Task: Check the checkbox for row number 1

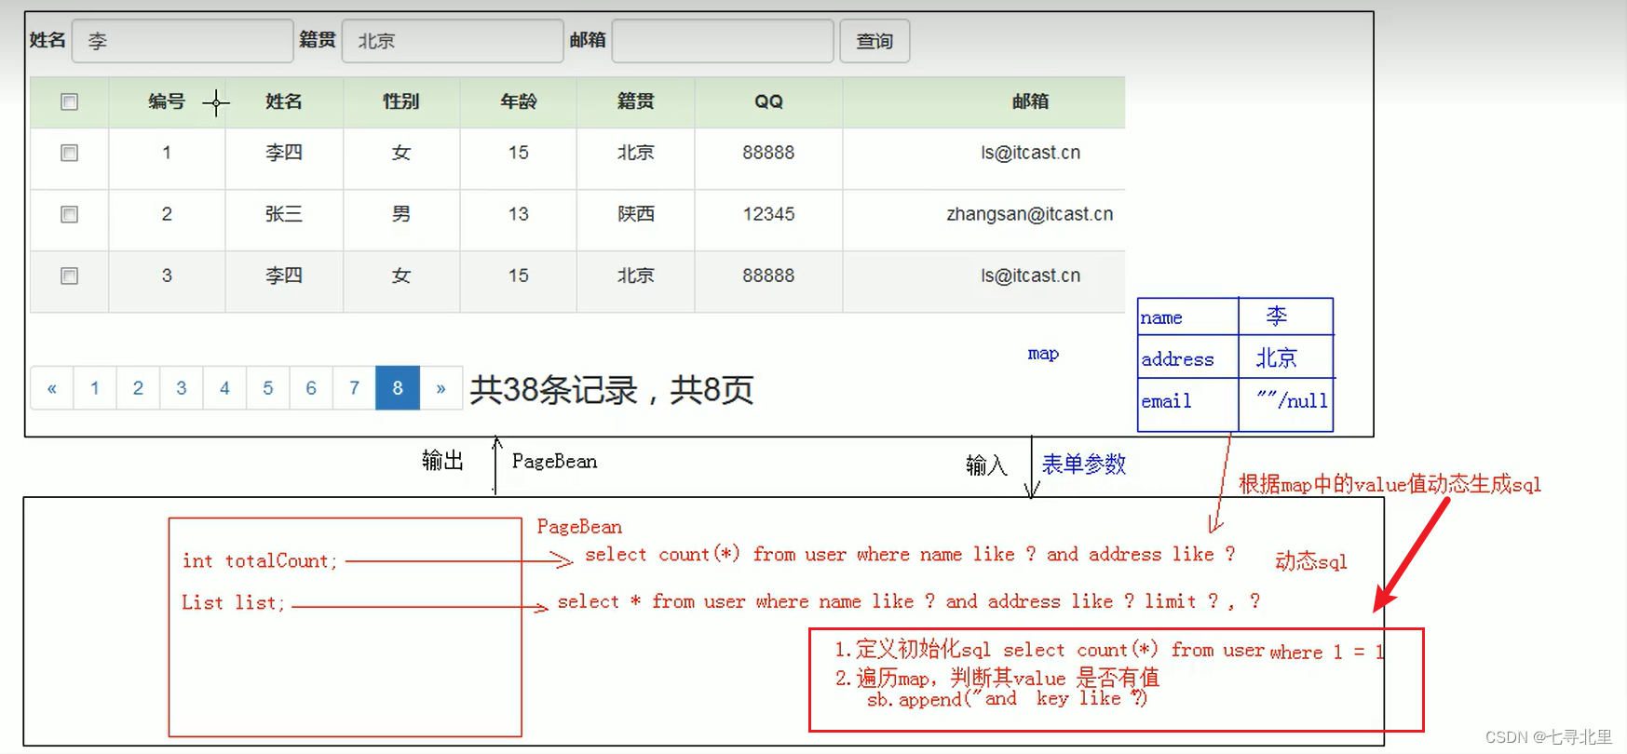Action: click(69, 153)
